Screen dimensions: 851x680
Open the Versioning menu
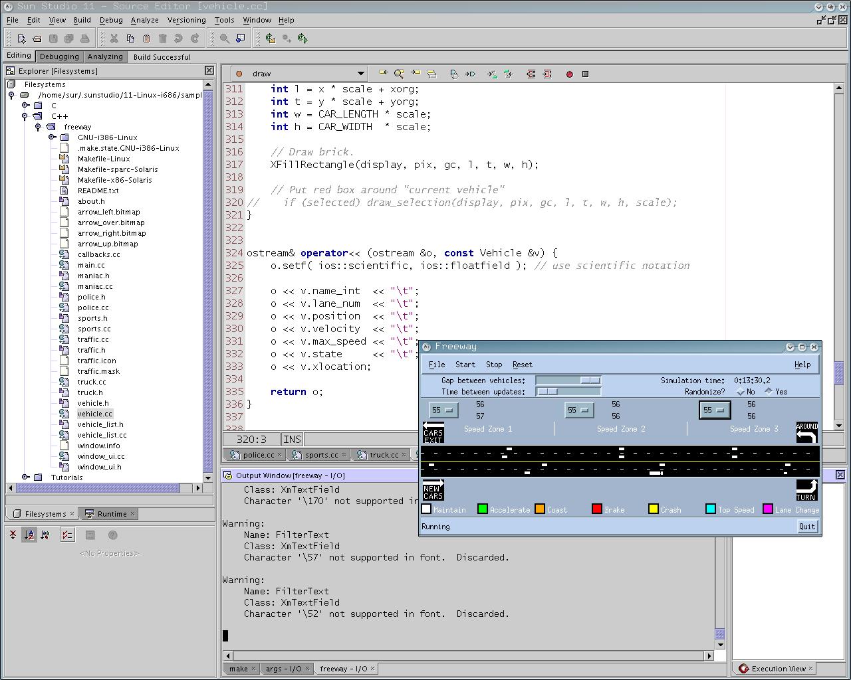pos(186,20)
